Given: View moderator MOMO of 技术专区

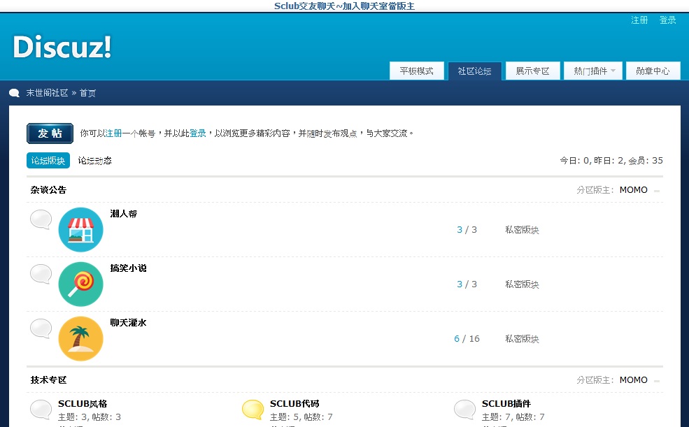Looking at the screenshot, I should coord(633,380).
